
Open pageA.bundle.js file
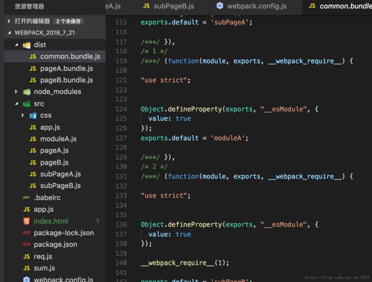tap(66, 68)
